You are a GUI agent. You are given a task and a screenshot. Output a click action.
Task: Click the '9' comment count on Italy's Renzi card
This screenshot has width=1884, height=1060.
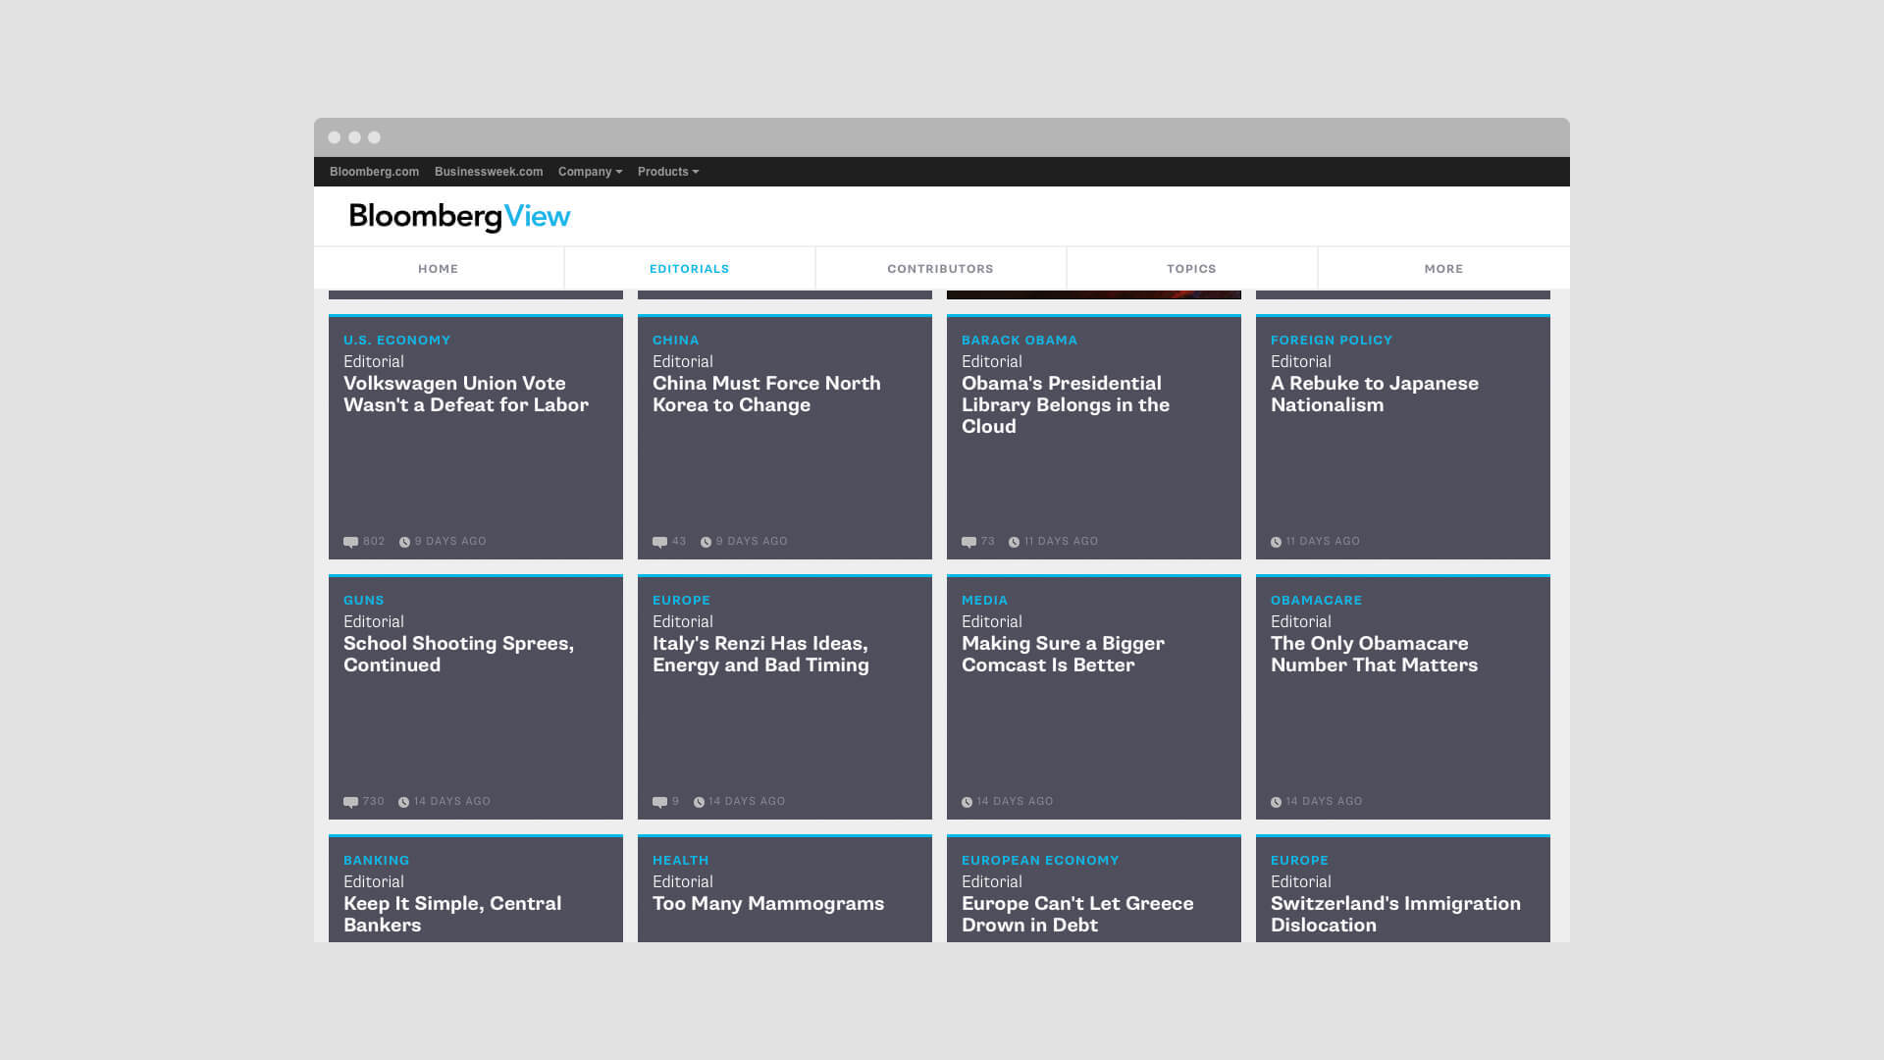(676, 802)
